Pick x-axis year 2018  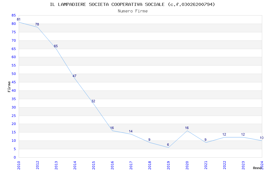click(150, 165)
